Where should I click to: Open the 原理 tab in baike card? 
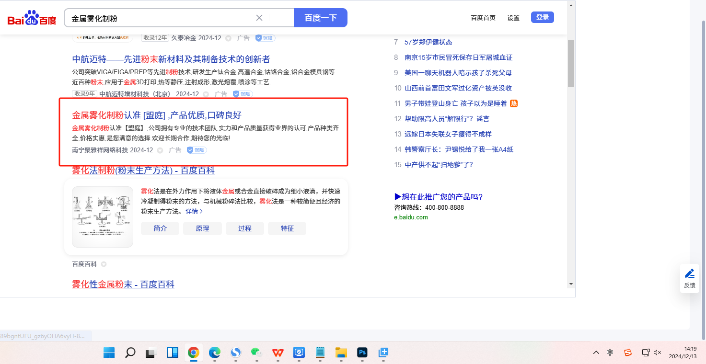202,228
